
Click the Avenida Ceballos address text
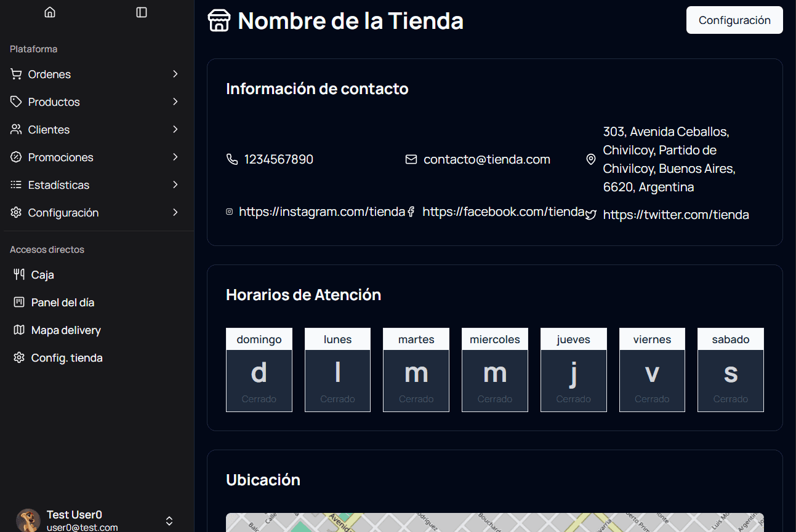pyautogui.click(x=670, y=159)
